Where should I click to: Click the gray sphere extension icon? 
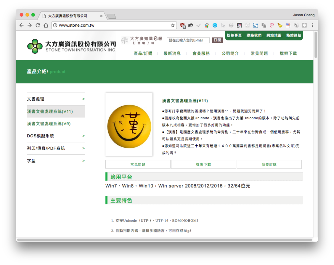click(231, 25)
